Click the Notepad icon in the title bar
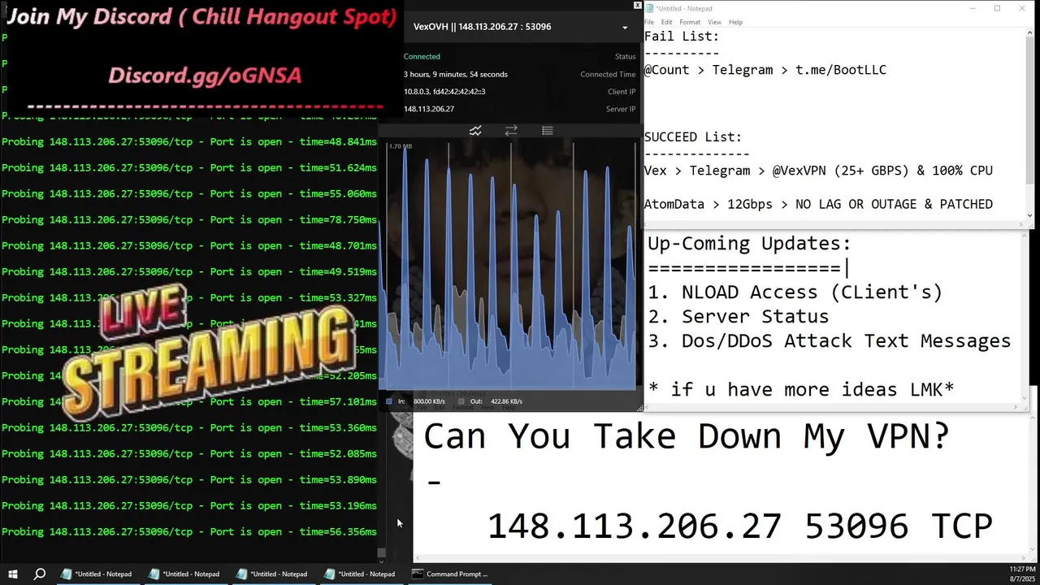This screenshot has width=1040, height=585. point(649,8)
